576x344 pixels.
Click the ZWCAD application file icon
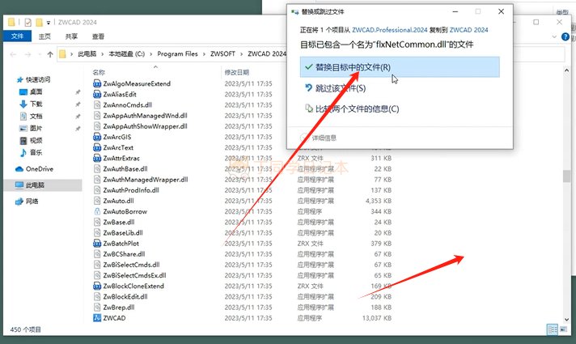click(97, 318)
